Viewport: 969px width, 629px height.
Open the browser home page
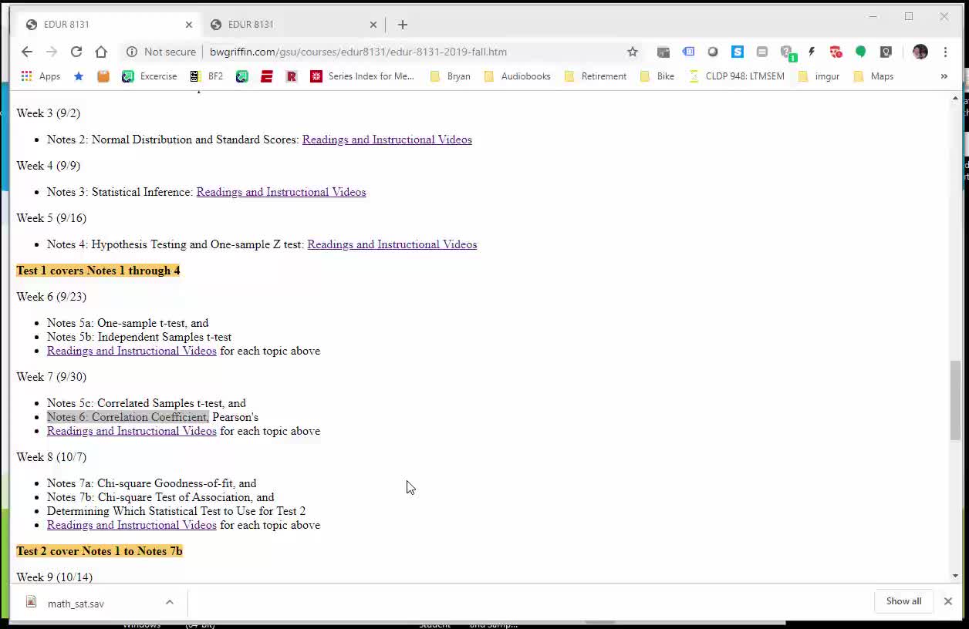click(x=101, y=52)
